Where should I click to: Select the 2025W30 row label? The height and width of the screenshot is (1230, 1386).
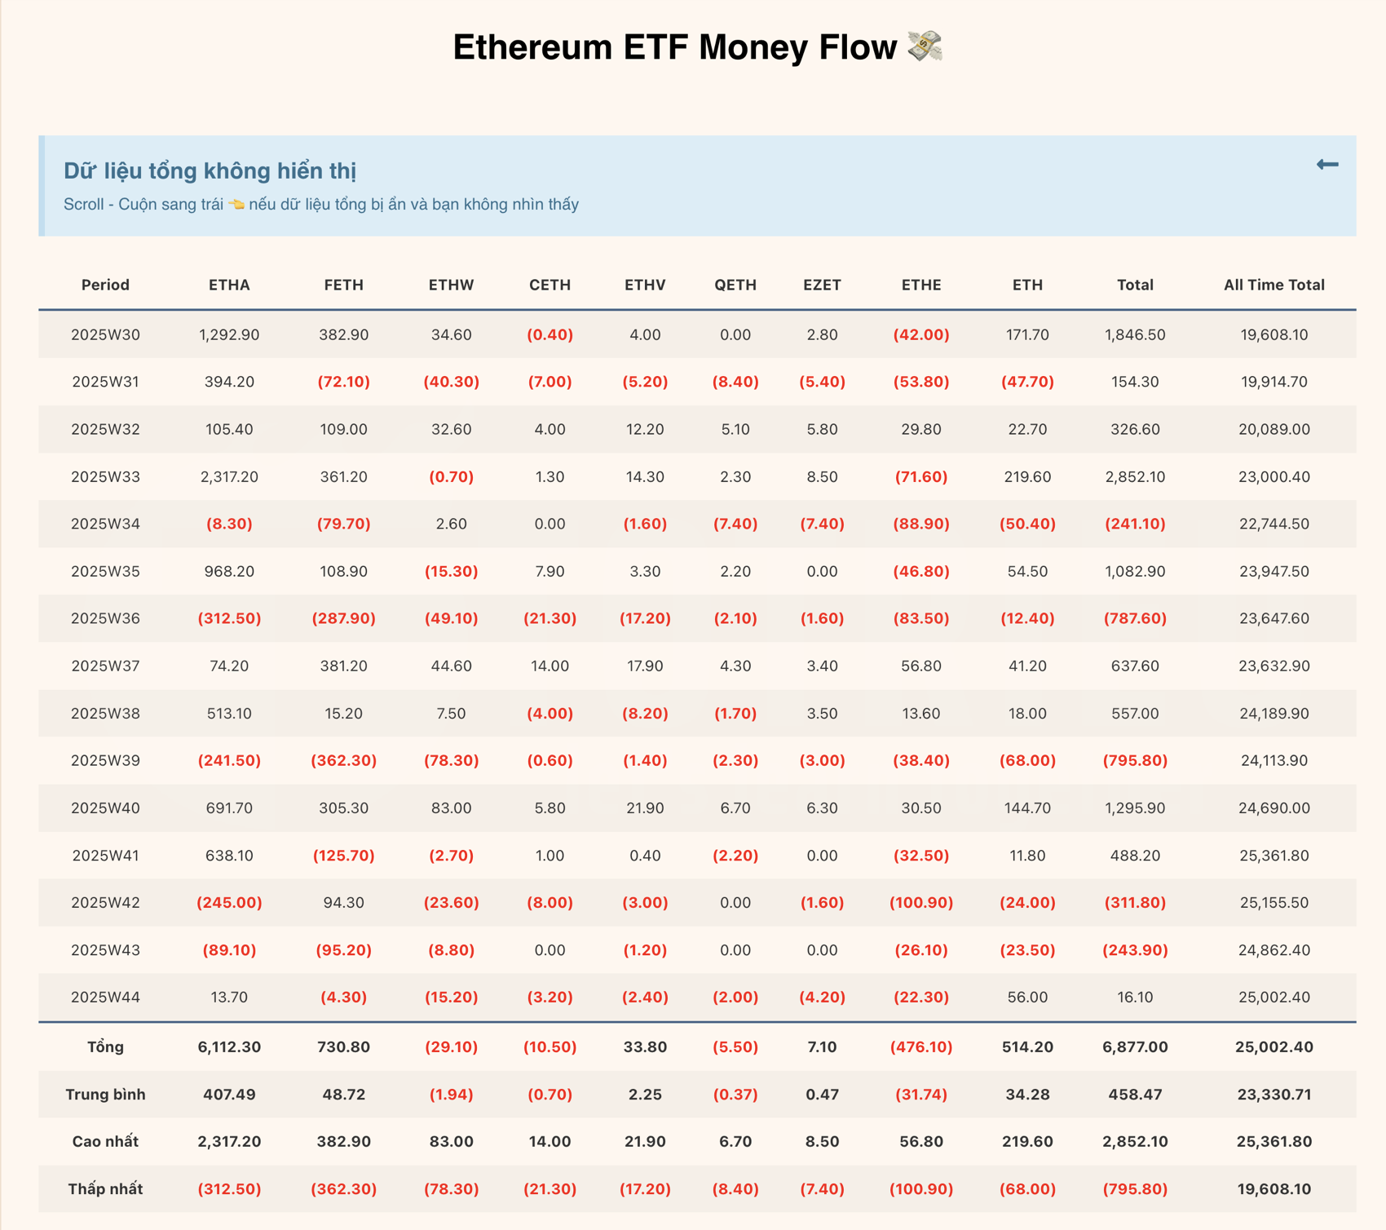pos(105,334)
